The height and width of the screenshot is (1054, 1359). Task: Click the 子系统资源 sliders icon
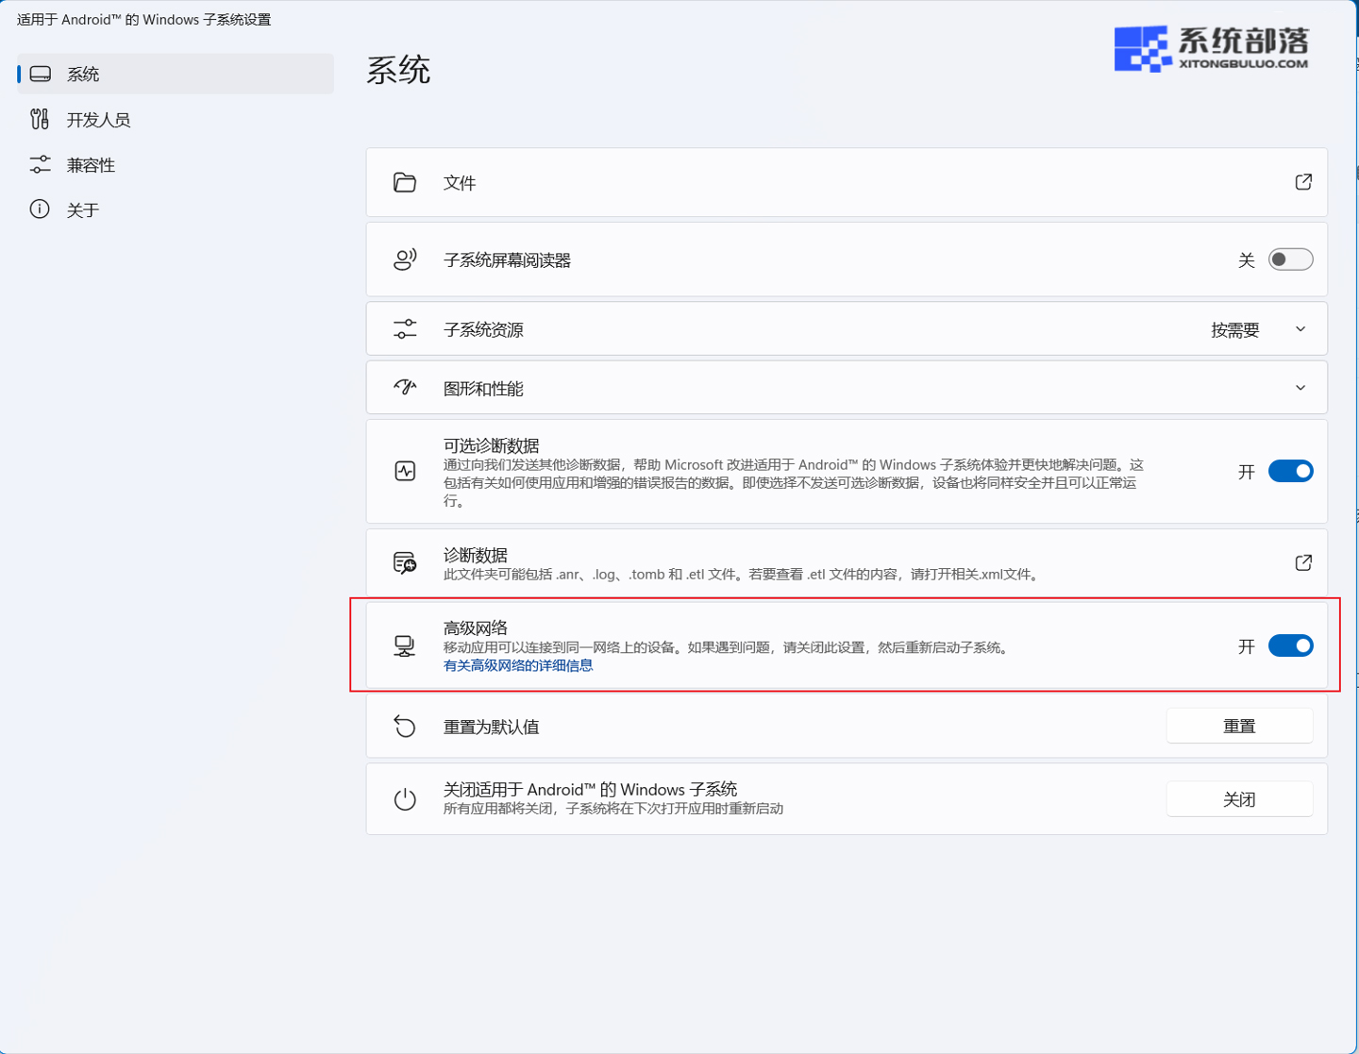click(405, 329)
